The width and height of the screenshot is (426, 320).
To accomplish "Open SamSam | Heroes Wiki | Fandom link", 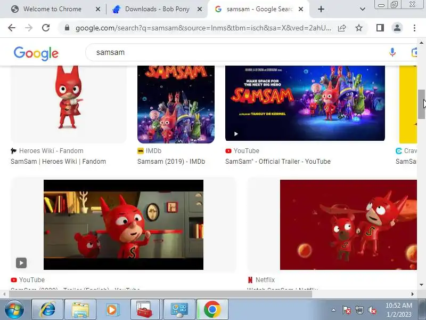I will pos(58,162).
